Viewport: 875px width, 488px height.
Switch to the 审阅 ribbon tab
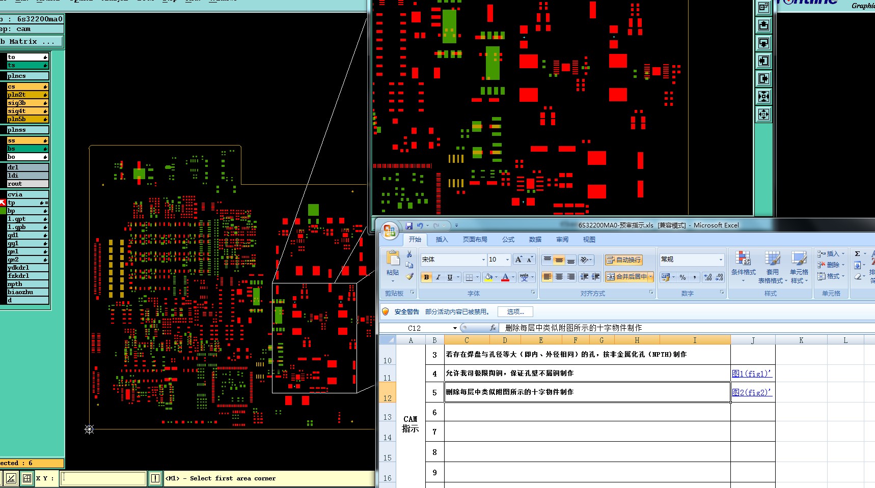(562, 240)
